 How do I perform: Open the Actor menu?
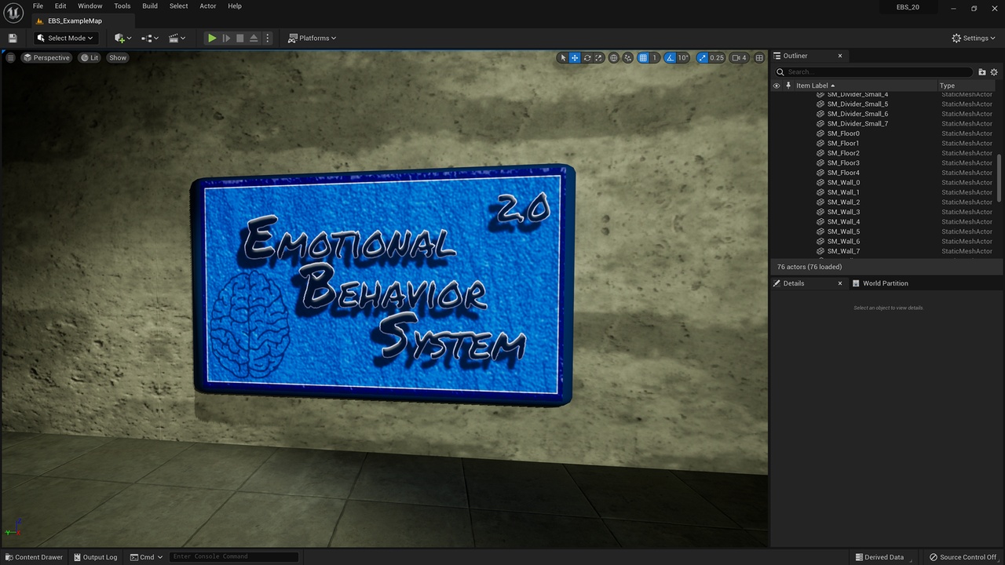click(208, 5)
